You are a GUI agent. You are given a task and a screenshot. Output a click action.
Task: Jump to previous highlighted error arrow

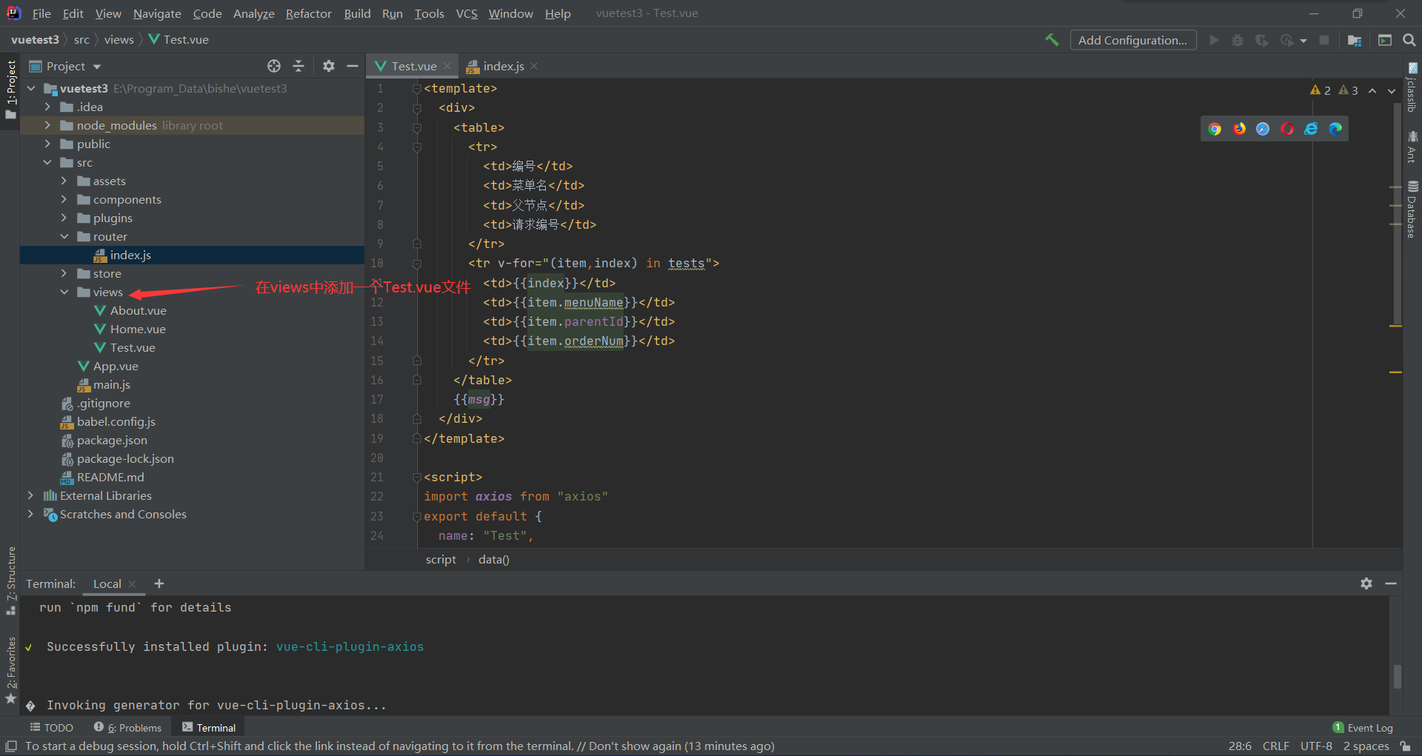[x=1372, y=90]
